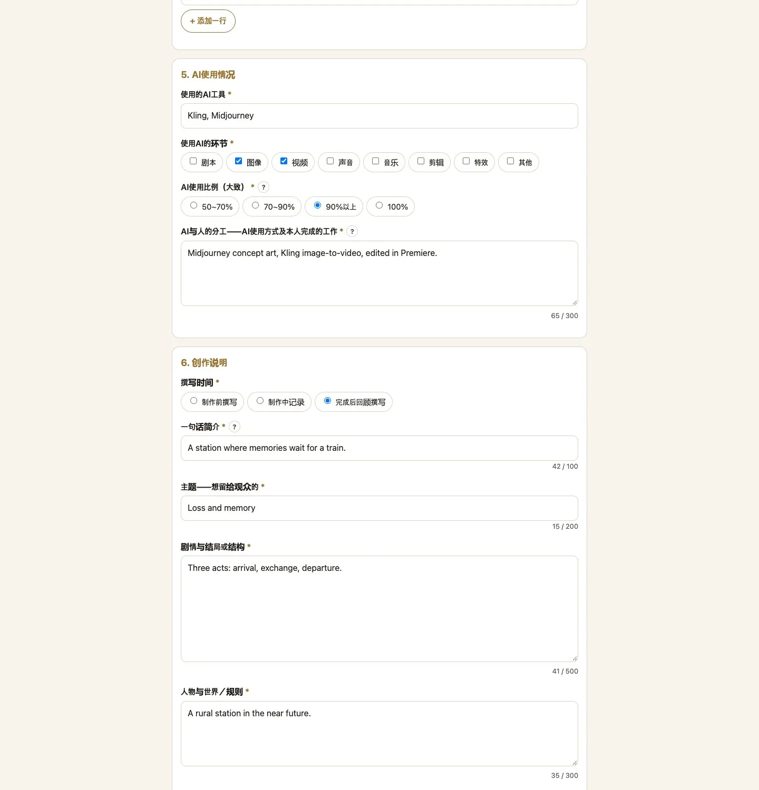
Task: Click the 使用AI的环节 field label
Action: pos(204,143)
